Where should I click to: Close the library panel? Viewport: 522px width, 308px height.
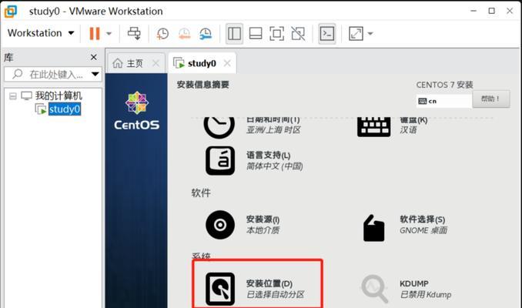tap(94, 57)
